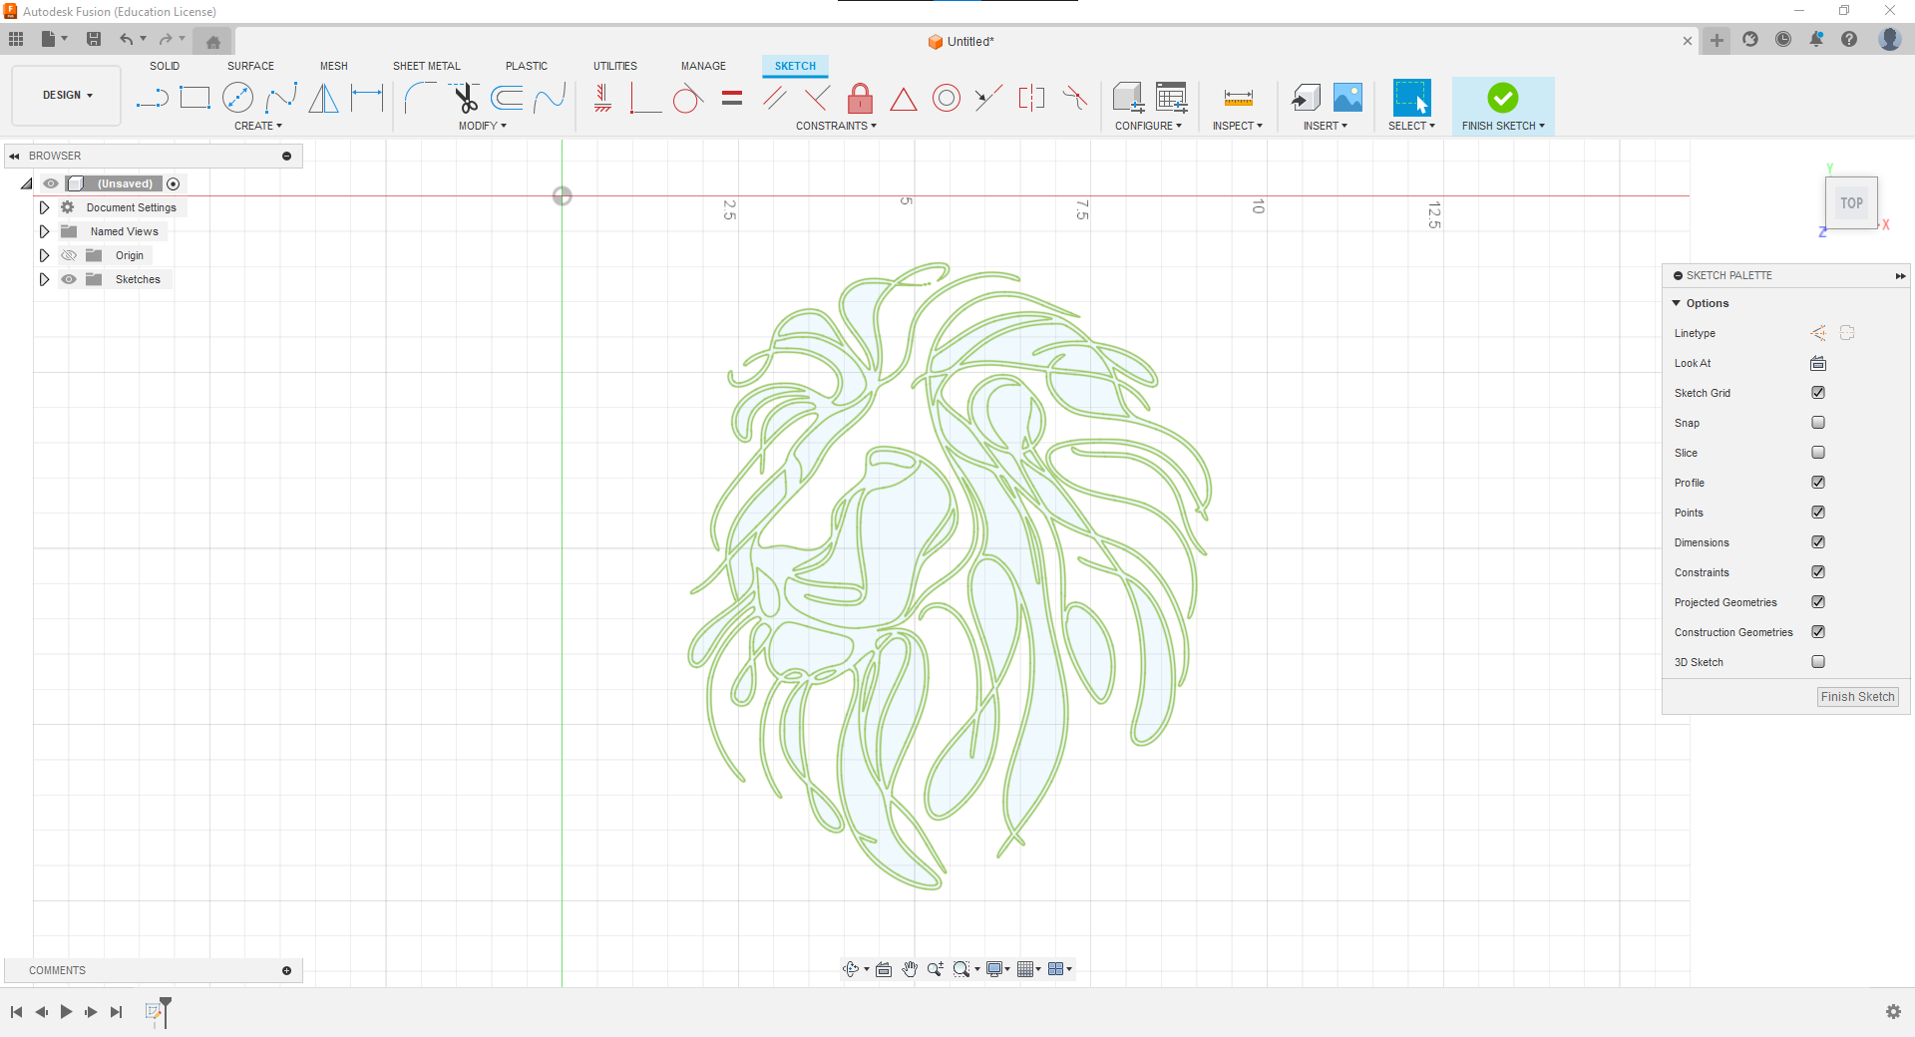
Task: Enable the 3D Sketch checkbox
Action: tap(1818, 662)
